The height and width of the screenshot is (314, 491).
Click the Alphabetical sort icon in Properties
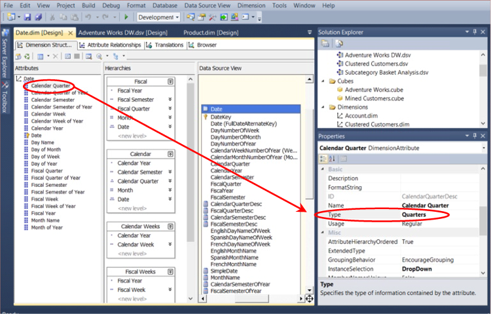point(333,159)
